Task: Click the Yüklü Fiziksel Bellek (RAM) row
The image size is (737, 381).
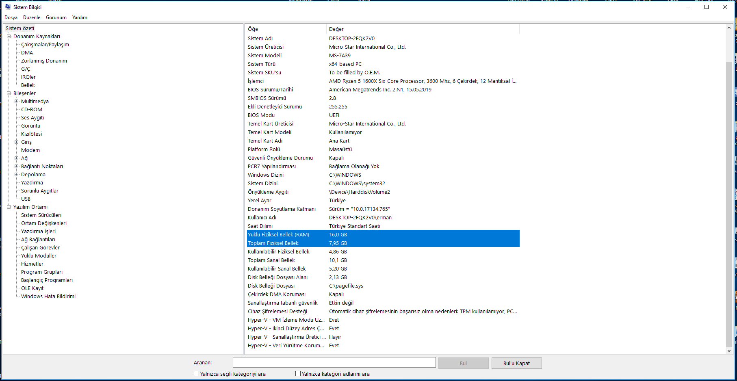Action: click(x=383, y=235)
